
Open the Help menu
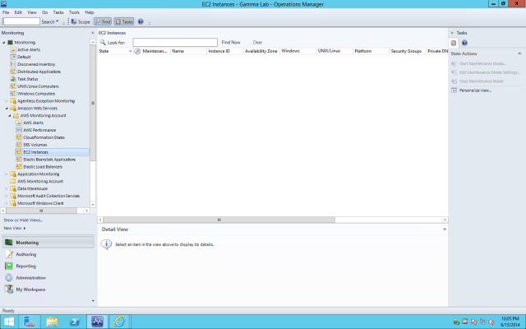(x=90, y=12)
